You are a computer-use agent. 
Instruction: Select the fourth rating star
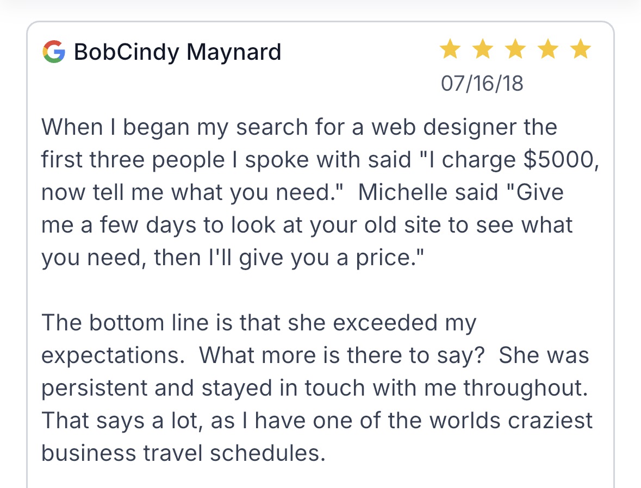(548, 50)
